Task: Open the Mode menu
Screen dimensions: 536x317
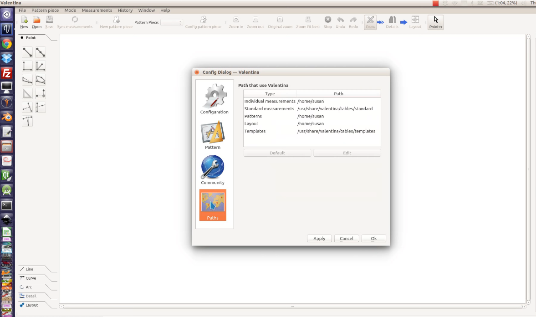Action: [x=70, y=10]
